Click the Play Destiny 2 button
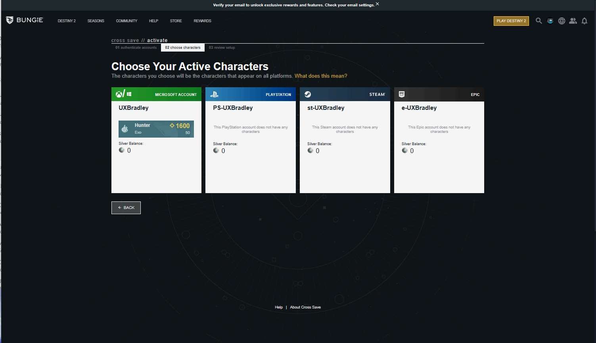The height and width of the screenshot is (343, 596). 511,21
